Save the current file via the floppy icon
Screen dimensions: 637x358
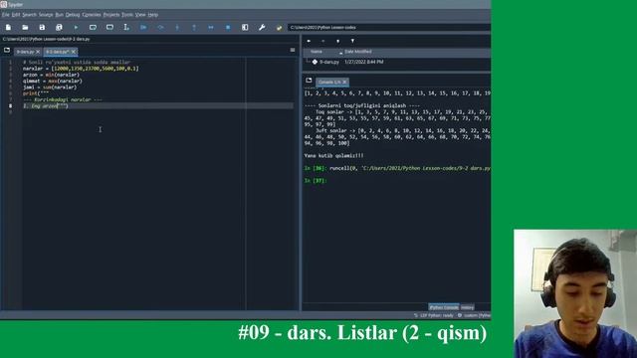42,27
